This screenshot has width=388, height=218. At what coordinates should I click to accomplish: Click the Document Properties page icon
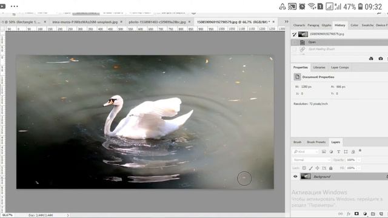click(297, 77)
